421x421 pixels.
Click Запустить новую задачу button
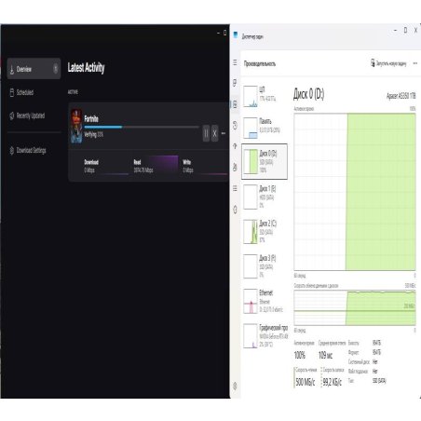pyautogui.click(x=388, y=63)
